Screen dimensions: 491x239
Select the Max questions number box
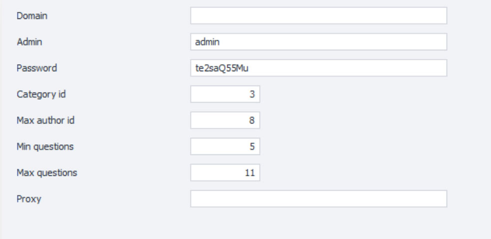225,173
